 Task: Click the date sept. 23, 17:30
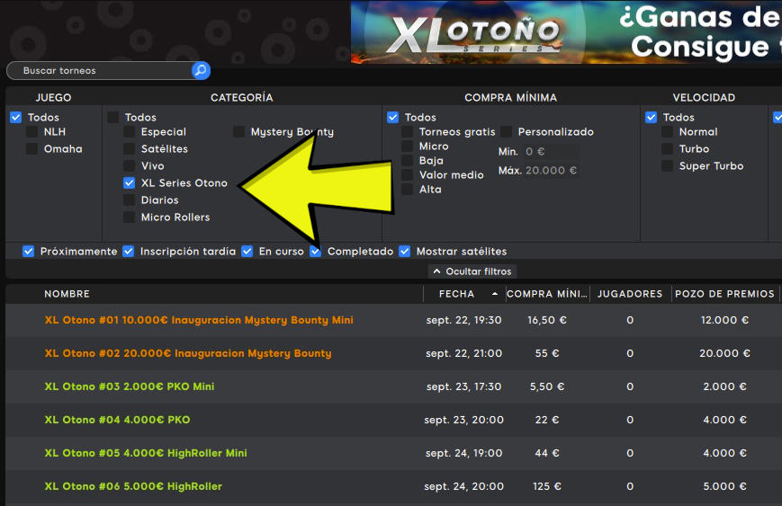click(463, 386)
